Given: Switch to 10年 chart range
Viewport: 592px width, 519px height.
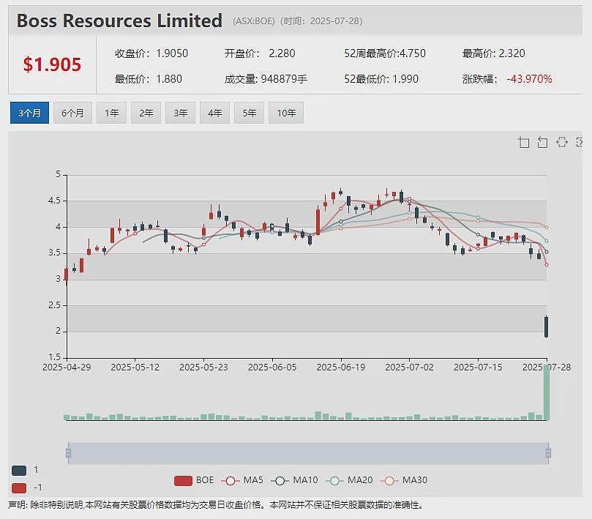Looking at the screenshot, I should tap(286, 113).
